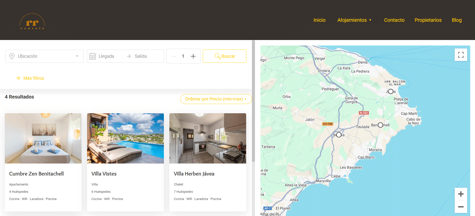Expand Más filtros options
Screen dimensions: 475x216
pyautogui.click(x=30, y=78)
